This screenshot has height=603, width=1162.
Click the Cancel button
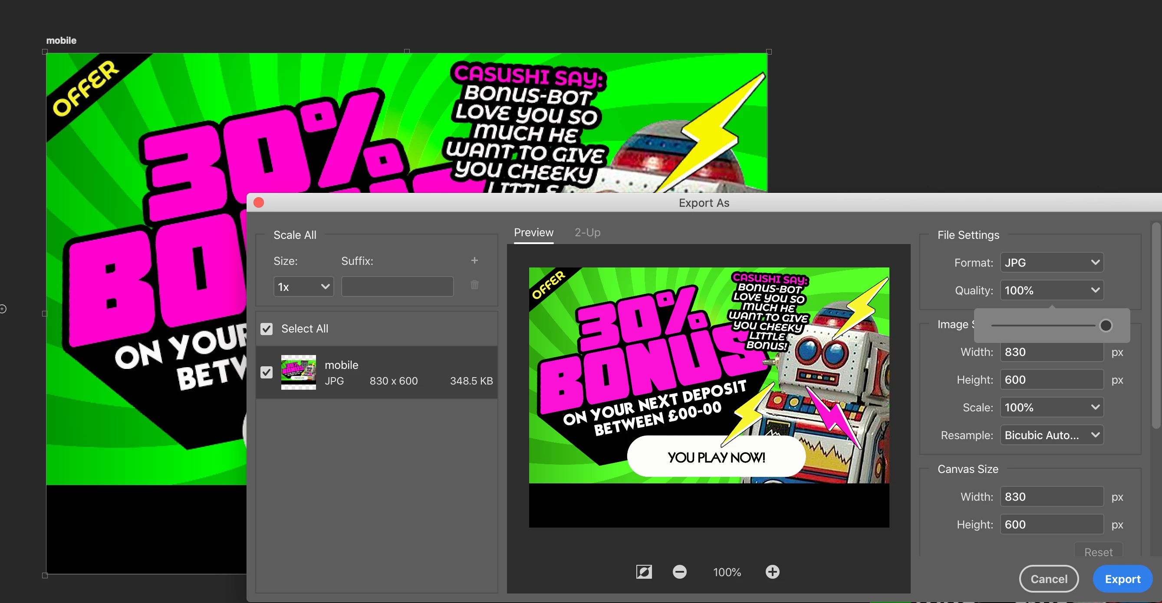pos(1049,579)
